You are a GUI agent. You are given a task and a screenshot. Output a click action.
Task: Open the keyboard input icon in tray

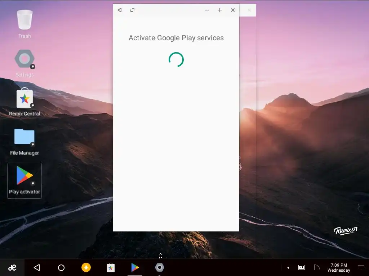tap(302, 267)
